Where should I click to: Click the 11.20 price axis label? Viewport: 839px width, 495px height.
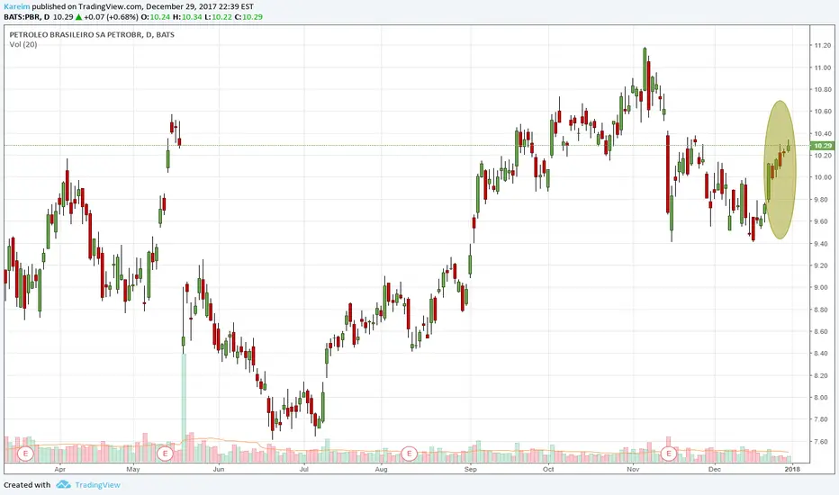click(823, 46)
